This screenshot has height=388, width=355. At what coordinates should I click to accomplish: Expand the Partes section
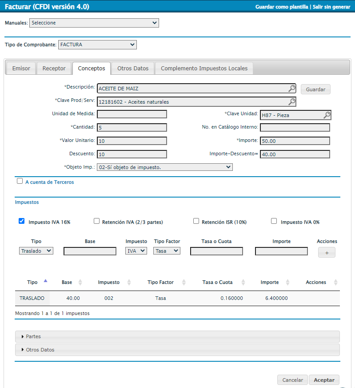tap(177, 336)
